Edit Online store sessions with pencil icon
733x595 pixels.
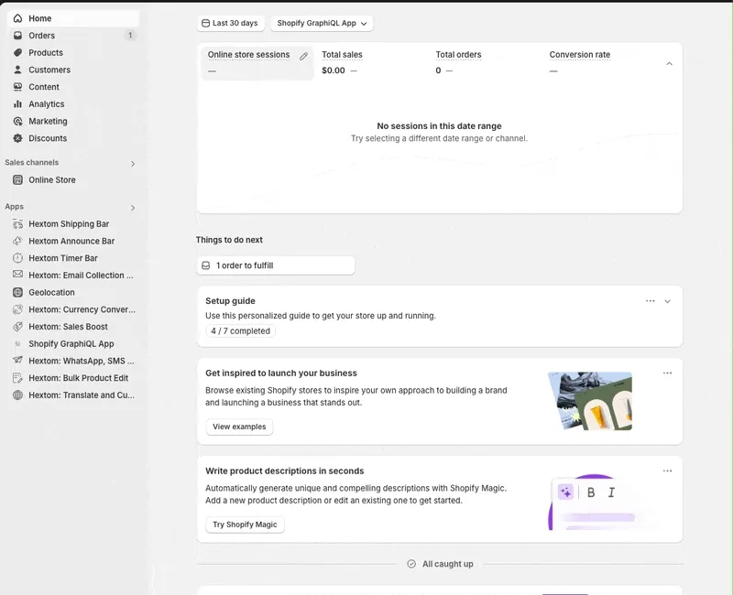click(x=303, y=57)
